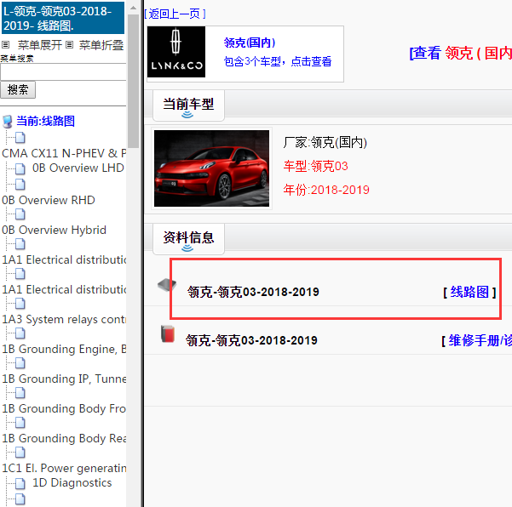Screen dimensions: 512x507
Task: Click the 菜单折叠 collapse-menu icon
Action: (69, 45)
